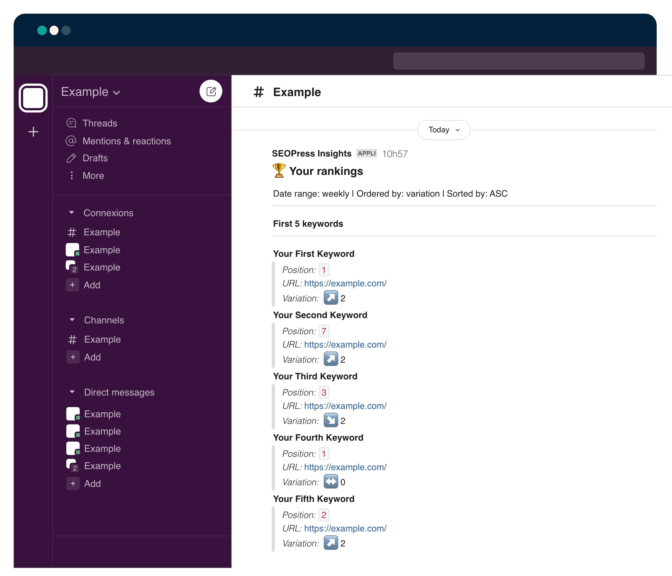Click SEOPress Insights sender name
Image resolution: width=672 pixels, height=576 pixels.
pos(312,153)
